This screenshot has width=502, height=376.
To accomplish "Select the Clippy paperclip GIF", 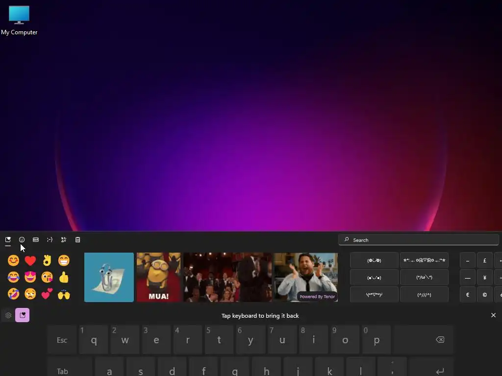I will [109, 277].
